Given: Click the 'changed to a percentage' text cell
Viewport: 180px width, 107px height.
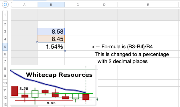Looking at the screenshot, I should [132, 54].
